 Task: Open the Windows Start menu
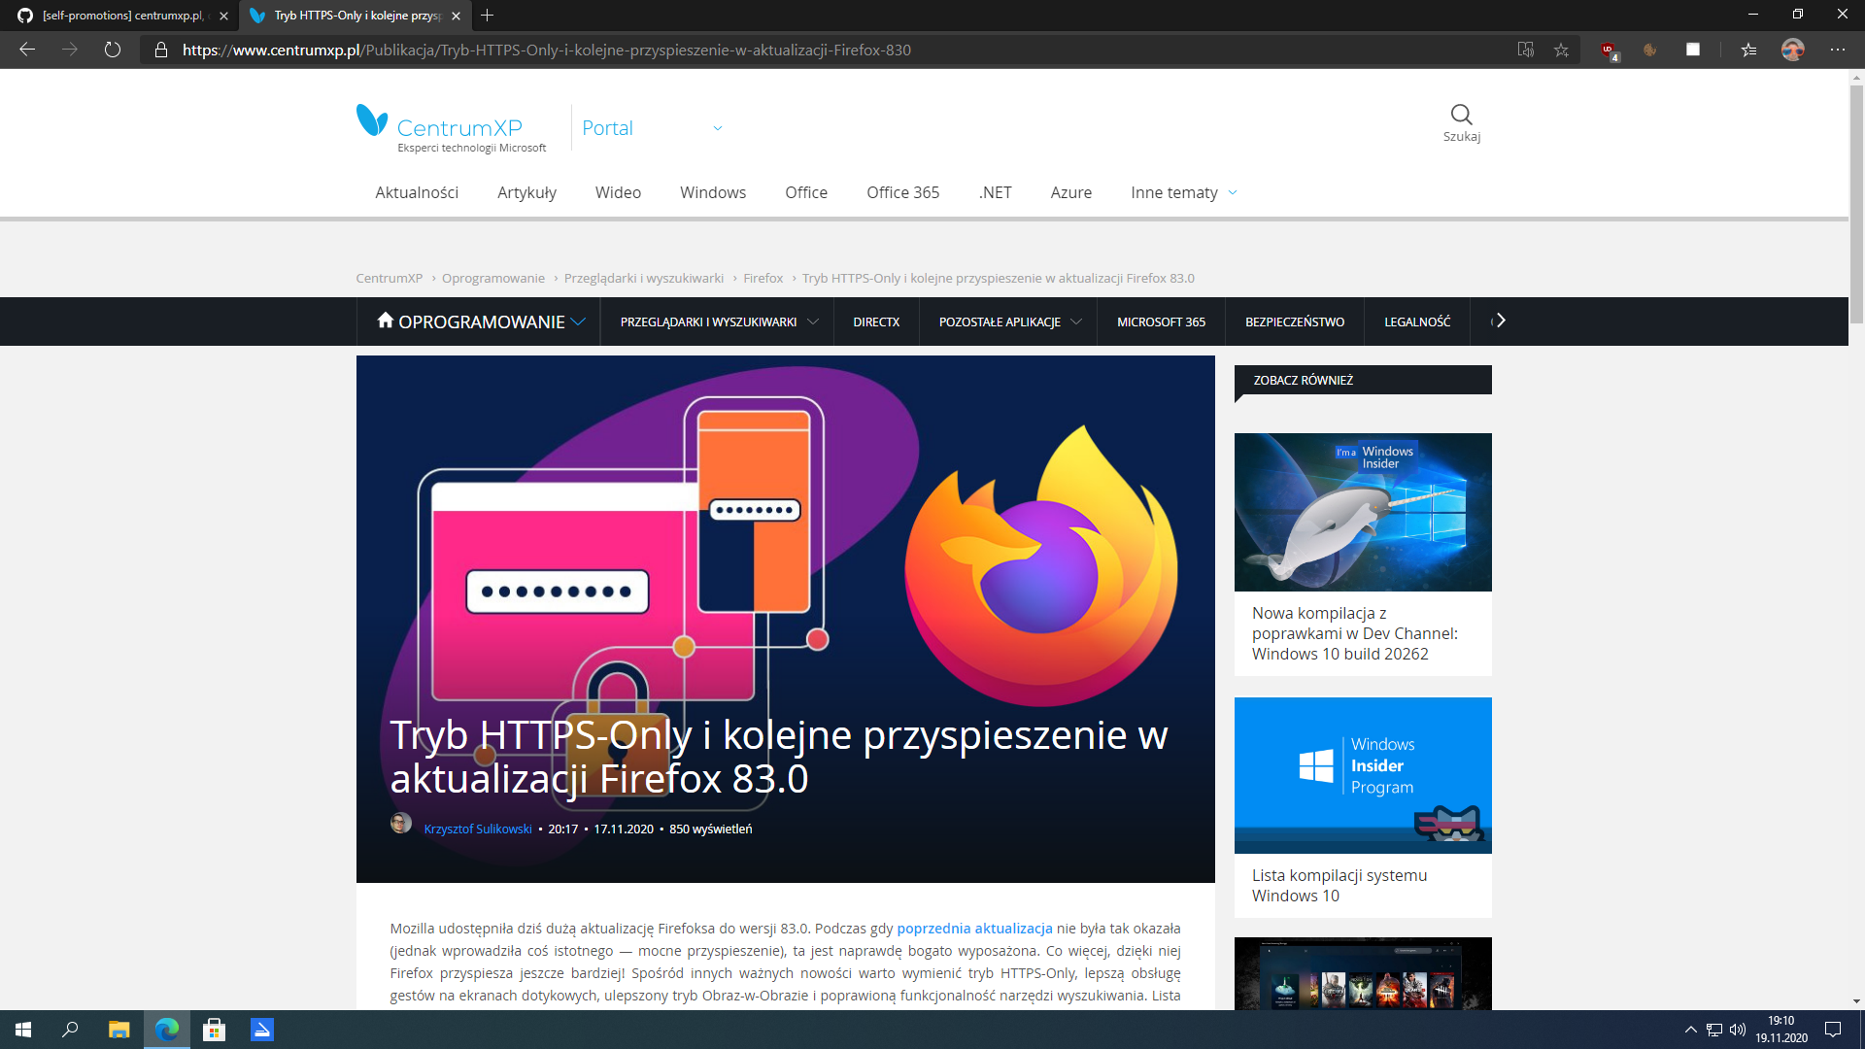pos(23,1030)
